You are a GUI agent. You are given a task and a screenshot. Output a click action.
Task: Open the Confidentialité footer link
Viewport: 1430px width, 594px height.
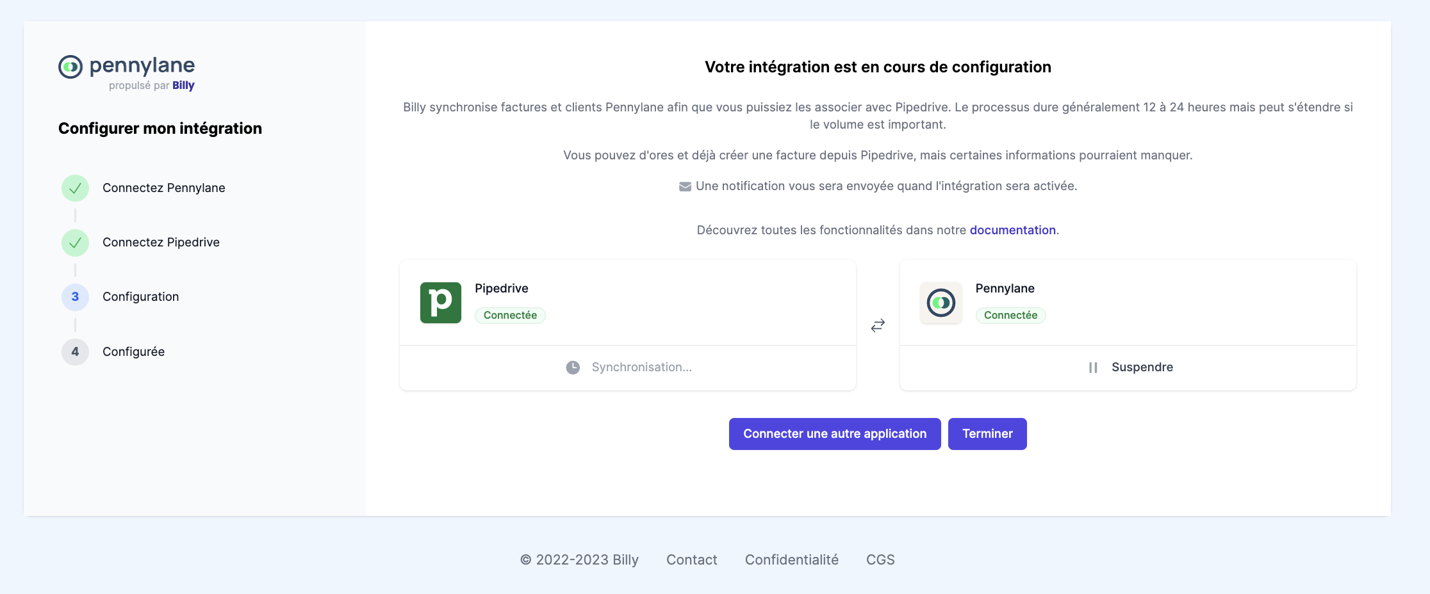pos(791,559)
